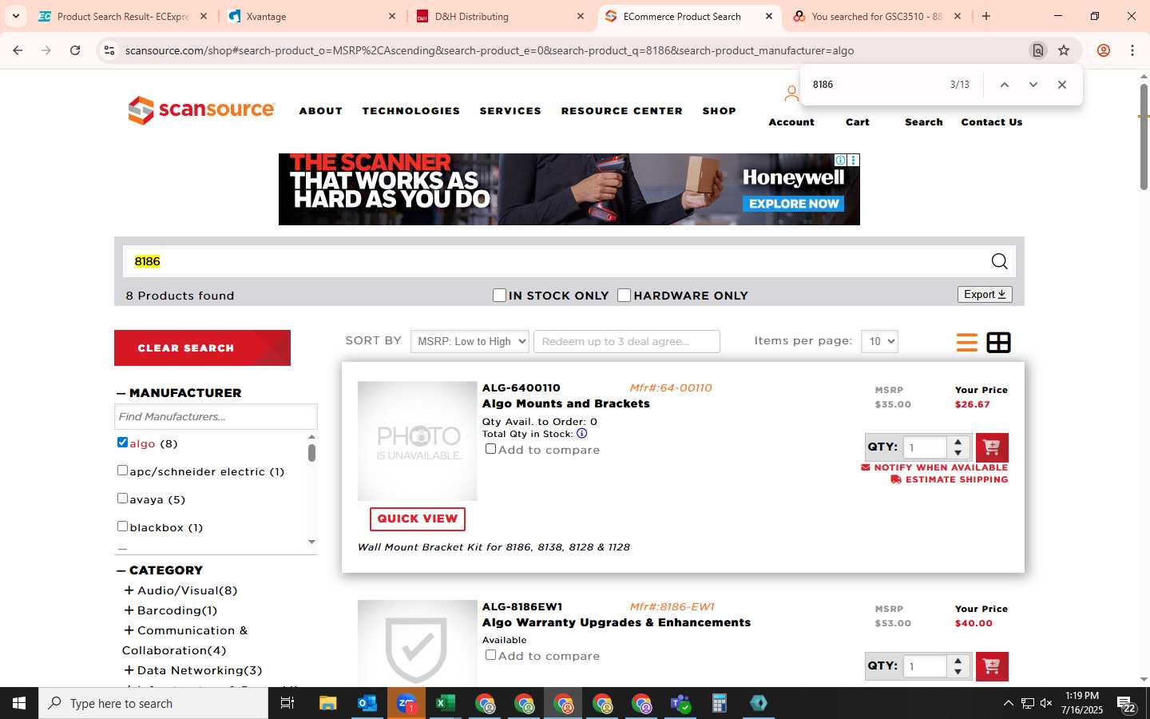1150x719 pixels.
Task: Click Redeem deal agreement input field
Action: pos(627,341)
